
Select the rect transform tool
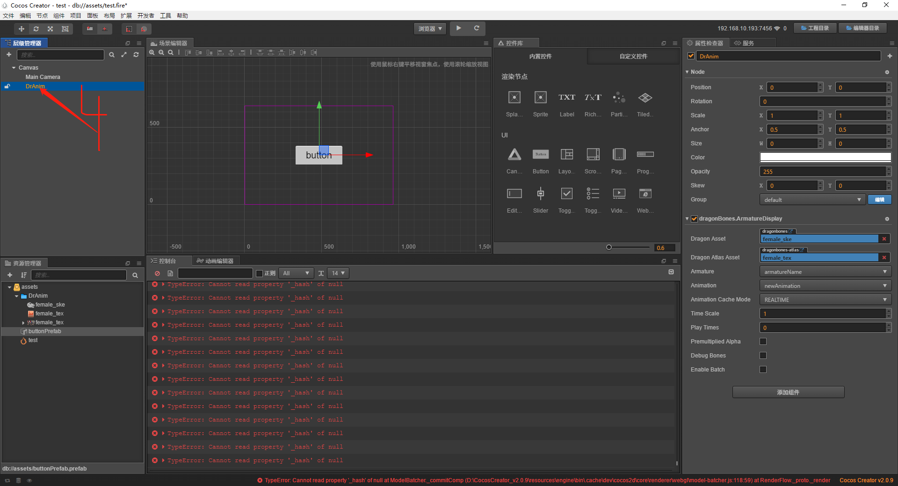click(65, 29)
